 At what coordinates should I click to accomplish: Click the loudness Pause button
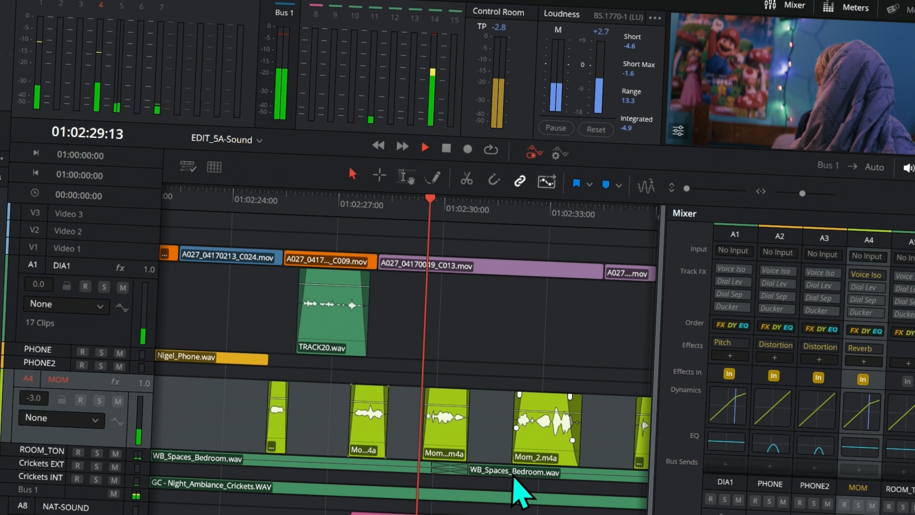[556, 128]
